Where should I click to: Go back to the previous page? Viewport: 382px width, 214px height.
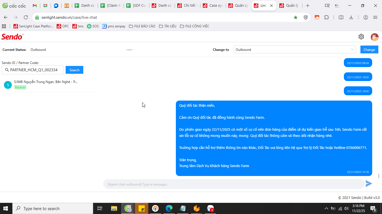pyautogui.click(x=6, y=17)
